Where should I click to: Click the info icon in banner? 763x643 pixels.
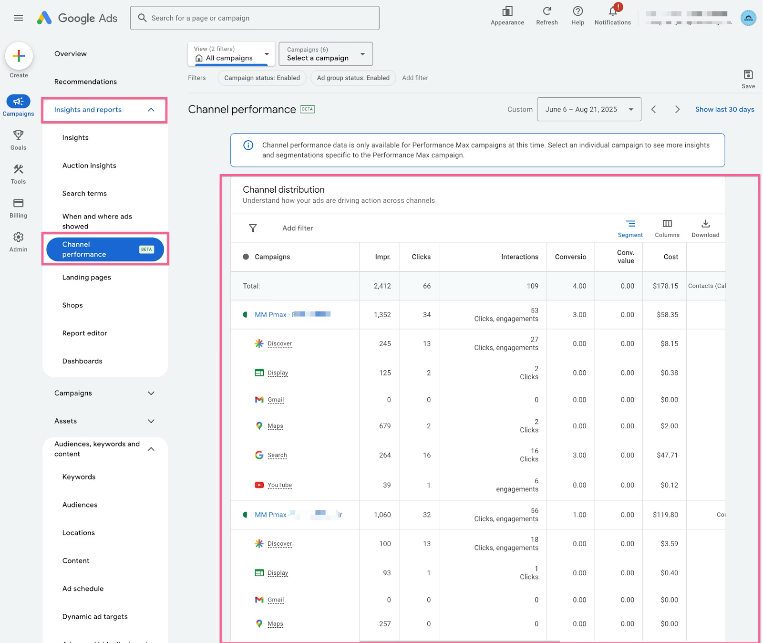point(248,145)
